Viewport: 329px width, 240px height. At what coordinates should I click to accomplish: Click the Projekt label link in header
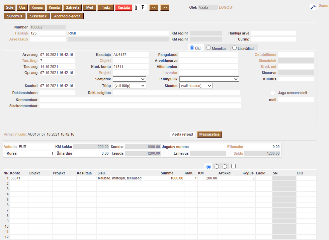105,73
